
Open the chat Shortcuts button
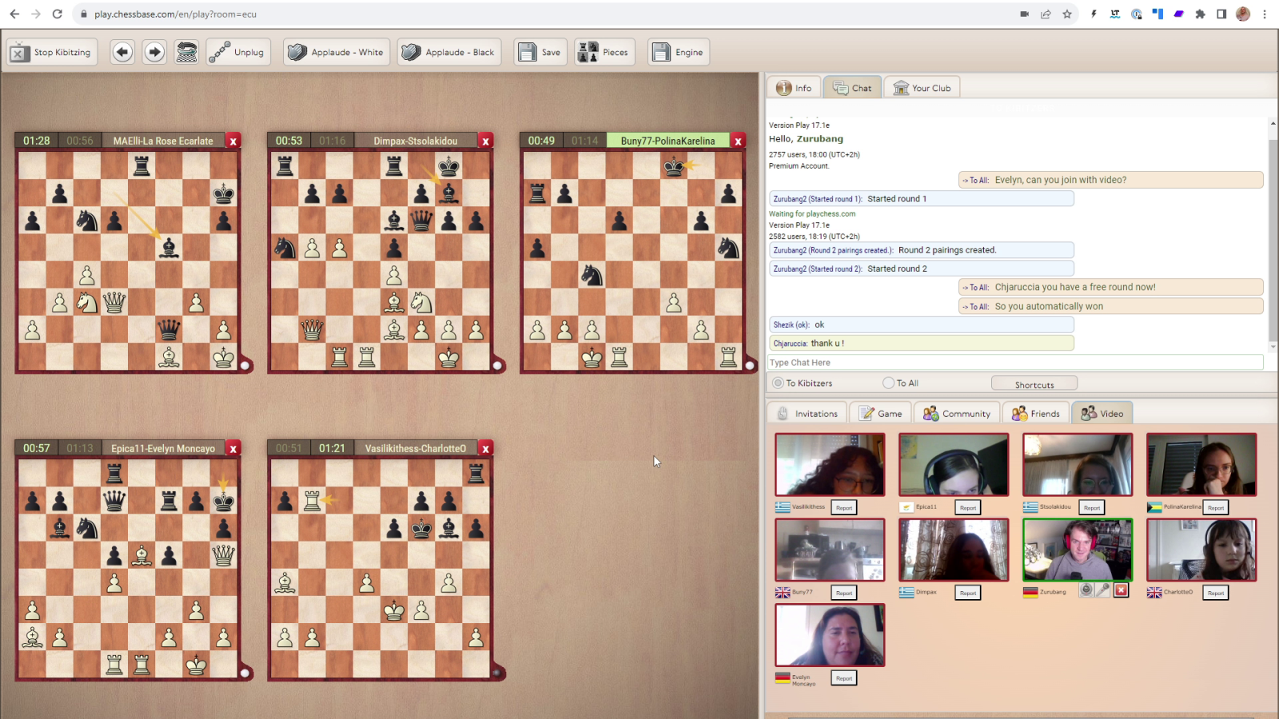(x=1034, y=384)
